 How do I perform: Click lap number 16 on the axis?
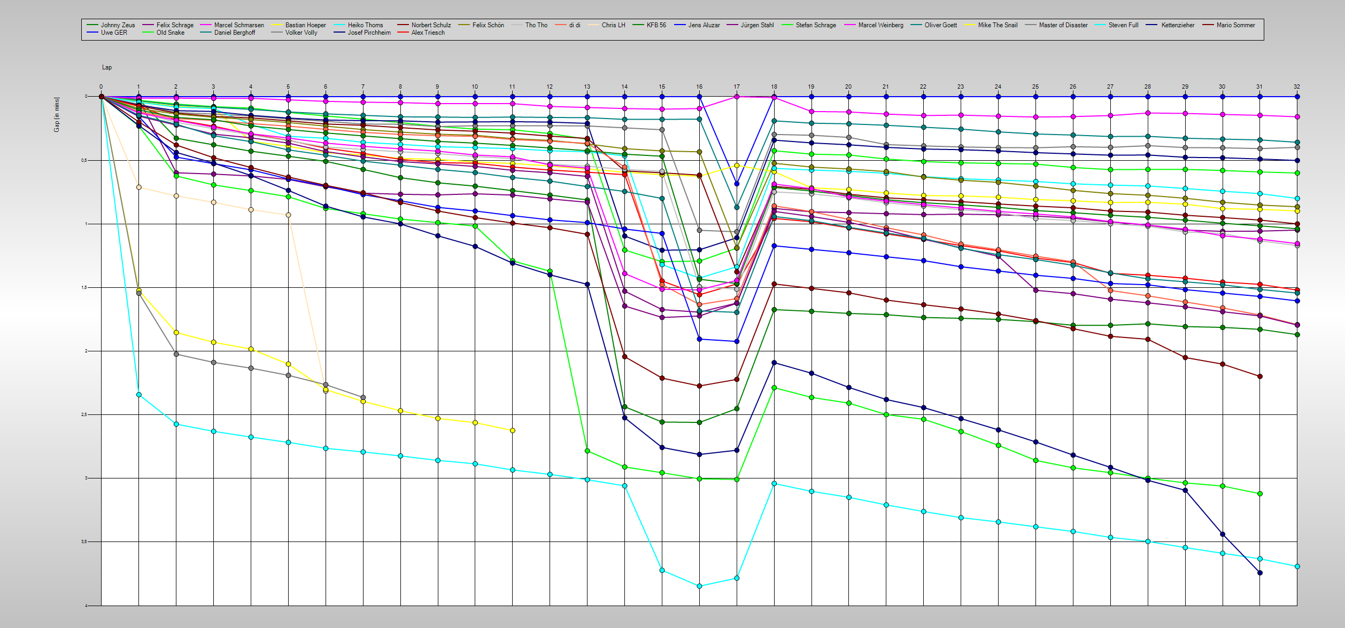point(699,87)
